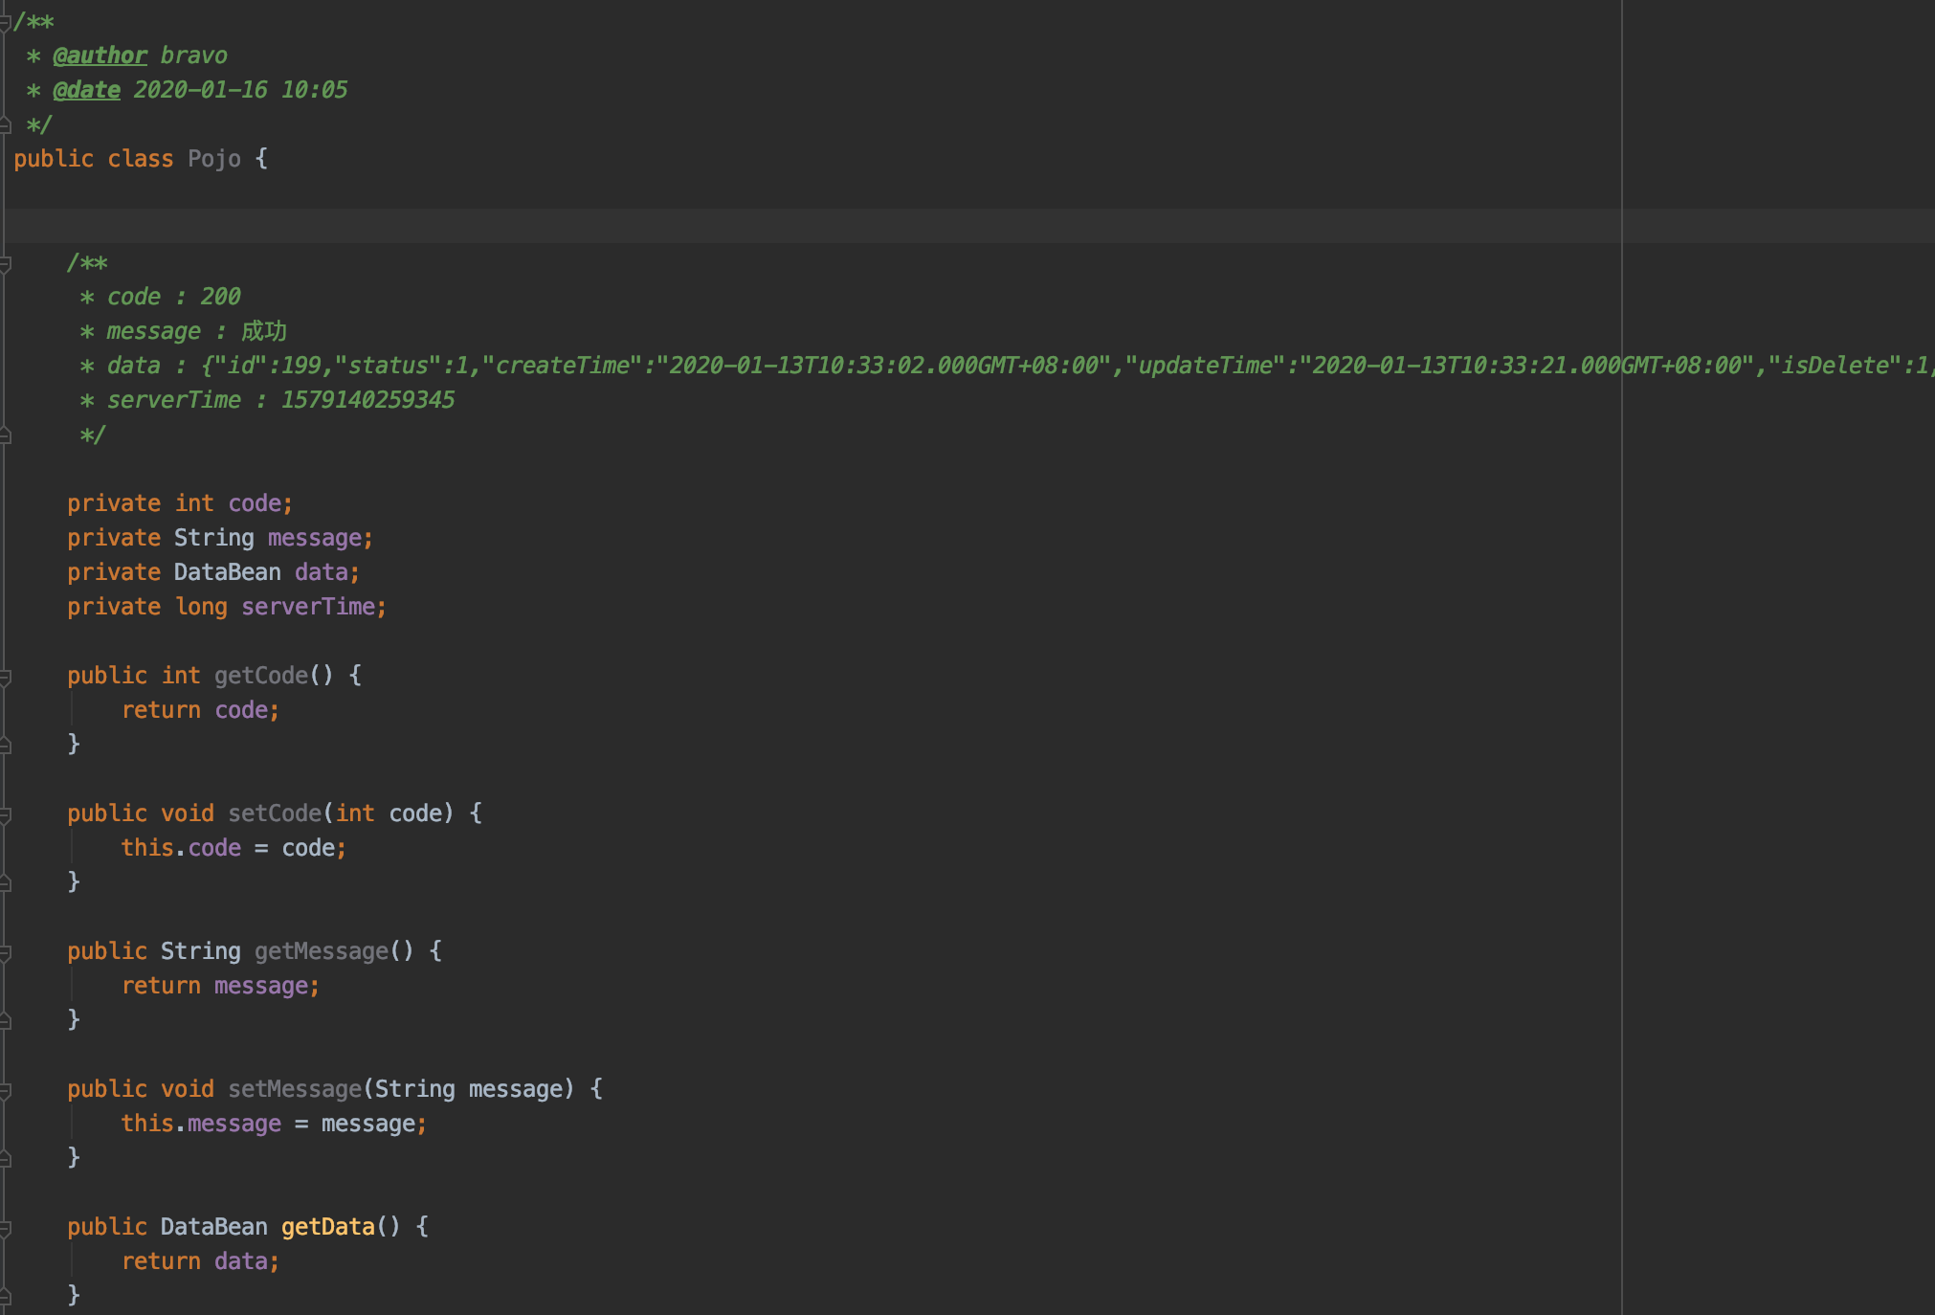Place the cursor on the Pojo class name
Screen dimensions: 1935x1315
[213, 159]
